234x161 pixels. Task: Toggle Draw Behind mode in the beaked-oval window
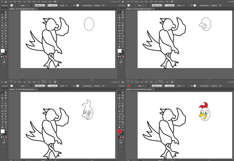[121, 59]
